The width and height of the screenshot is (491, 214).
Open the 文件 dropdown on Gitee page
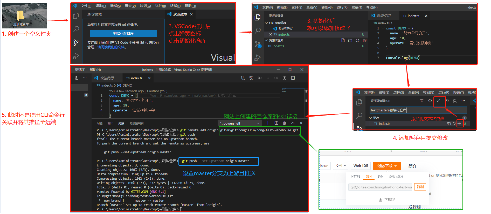point(341,166)
